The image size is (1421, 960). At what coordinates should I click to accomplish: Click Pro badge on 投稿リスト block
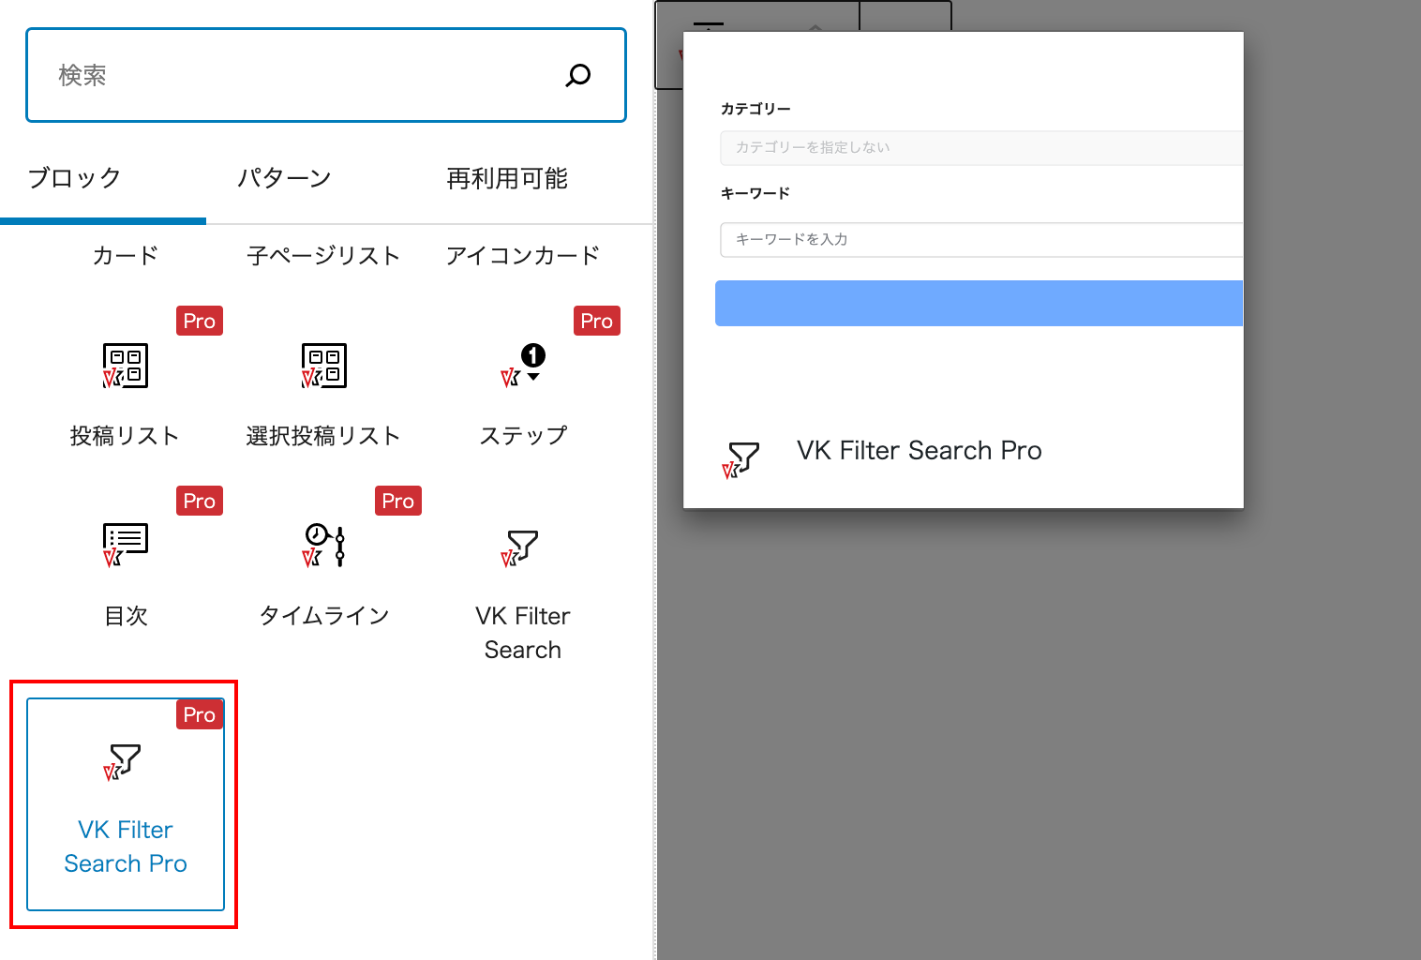coord(200,321)
